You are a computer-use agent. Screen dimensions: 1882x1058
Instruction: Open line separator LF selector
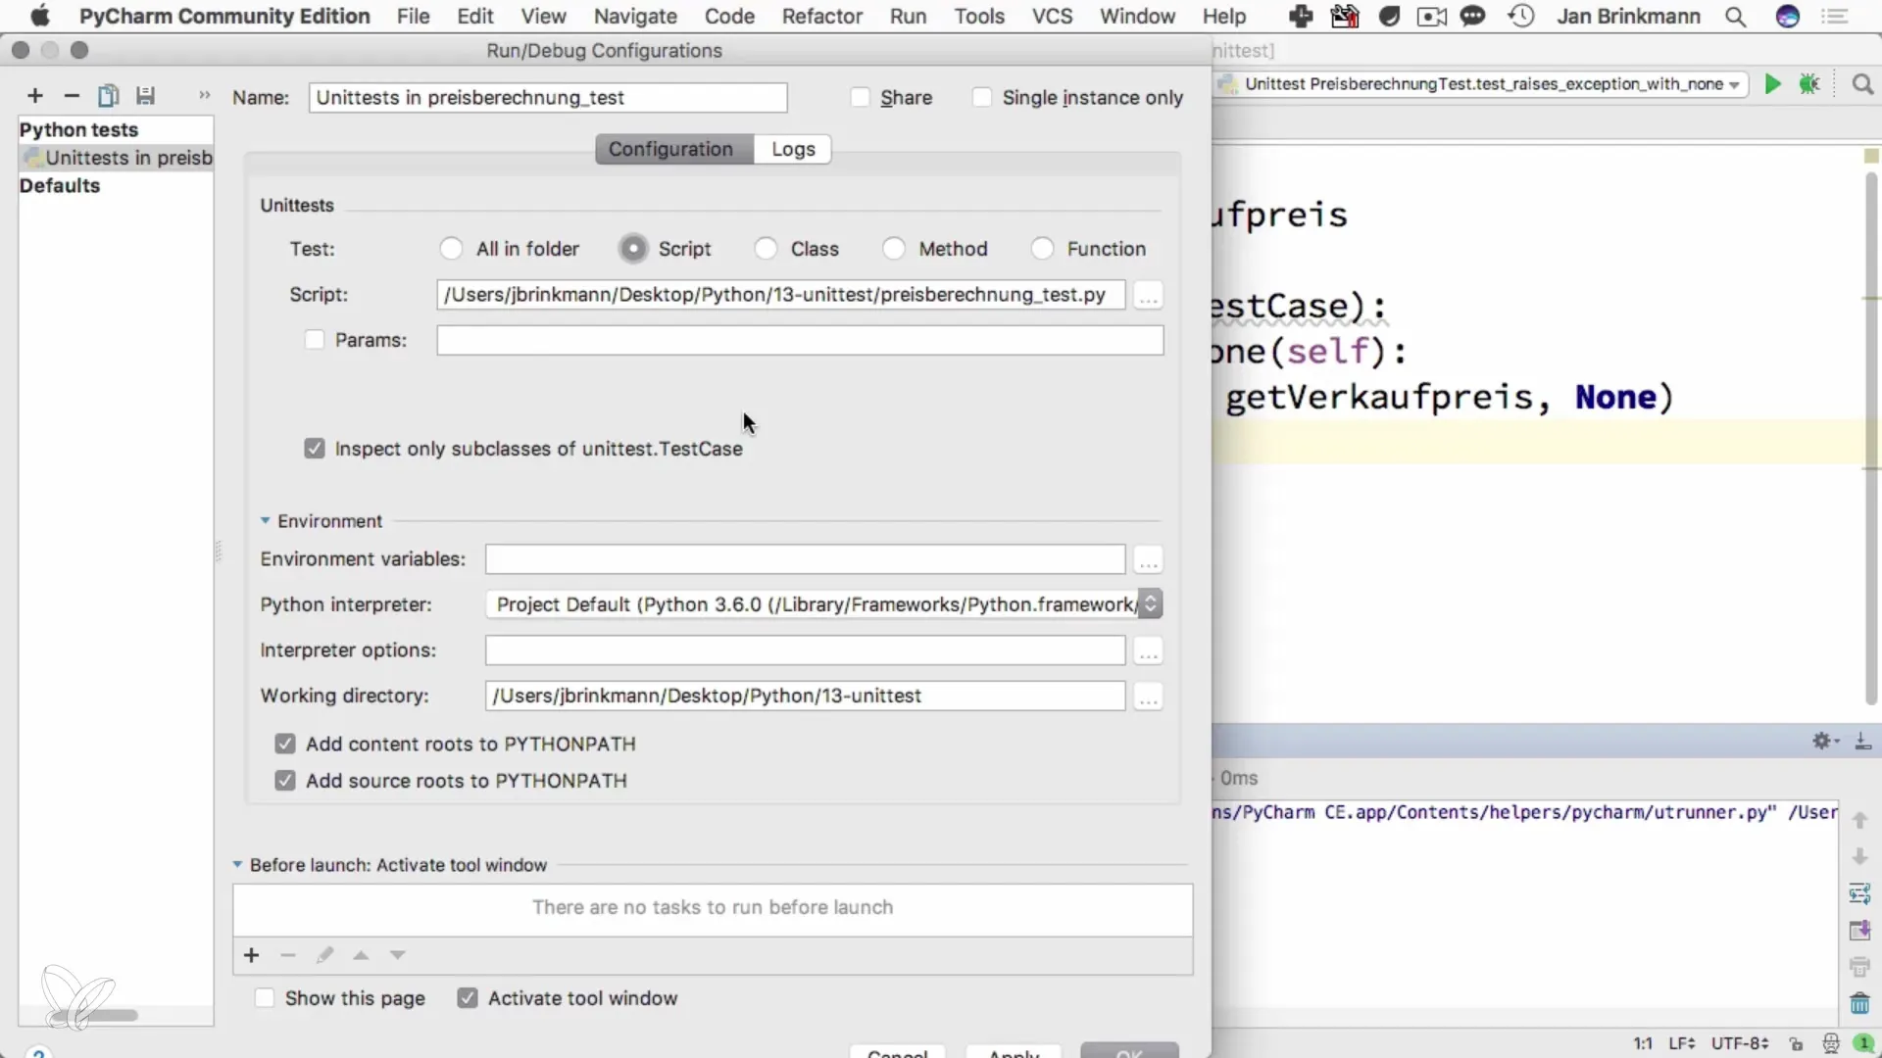pyautogui.click(x=1681, y=1043)
